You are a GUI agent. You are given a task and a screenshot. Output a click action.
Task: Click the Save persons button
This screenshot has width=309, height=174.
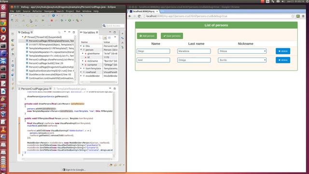click(x=172, y=36)
